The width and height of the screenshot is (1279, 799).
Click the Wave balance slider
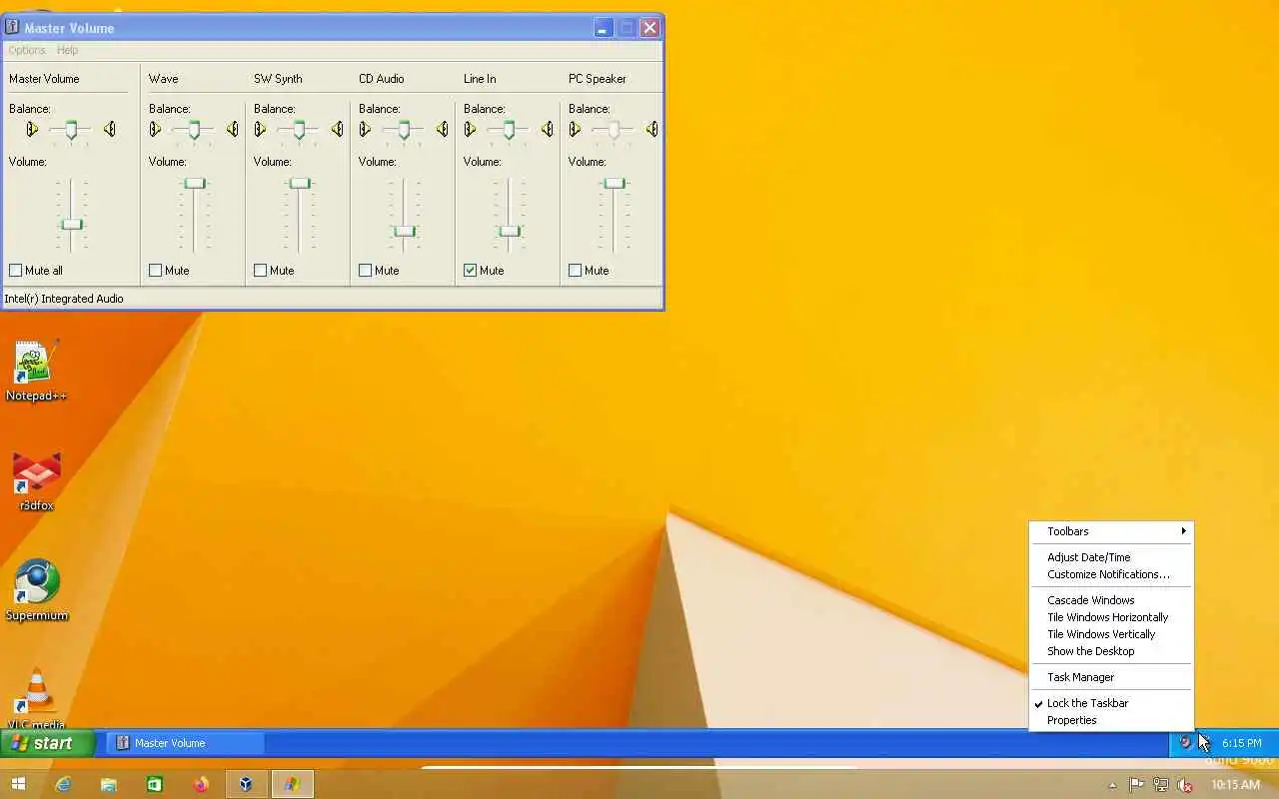point(194,130)
